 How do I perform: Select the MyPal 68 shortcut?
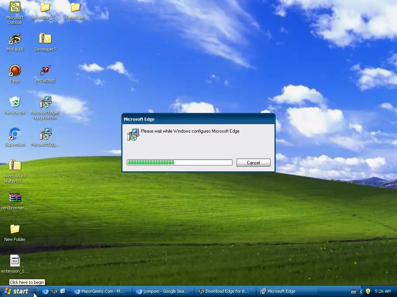tap(15, 43)
